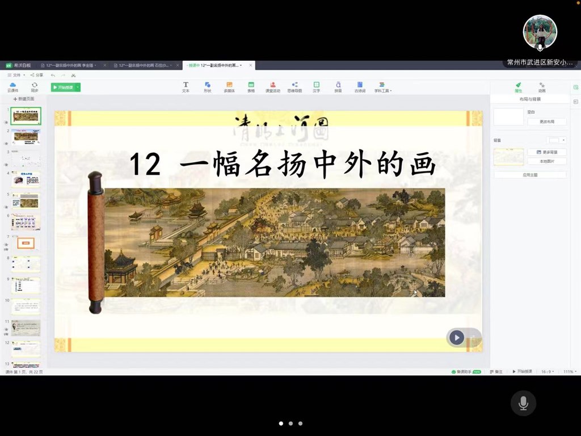Click the 更多背景 more backgrounds button

point(547,152)
